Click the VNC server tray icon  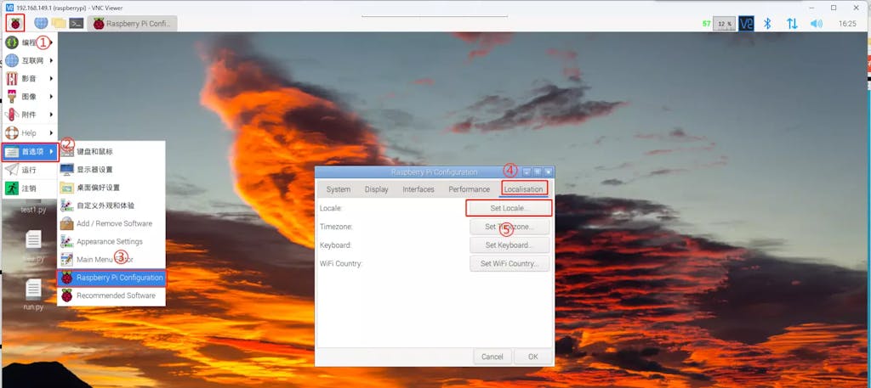click(746, 24)
